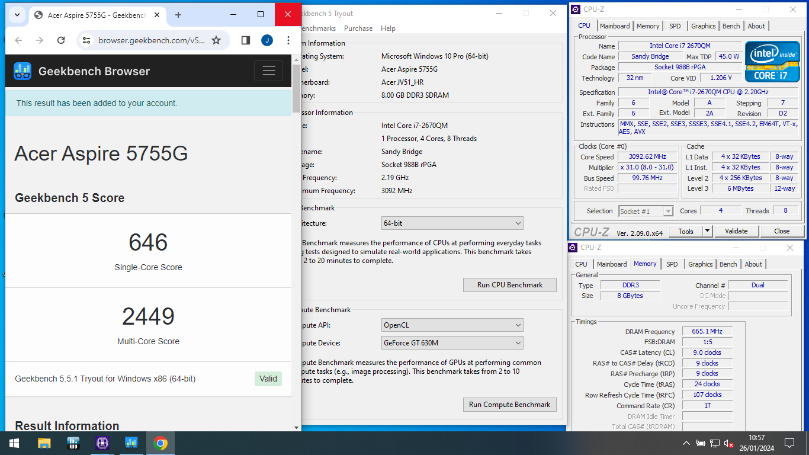Click the battery power tray icon

click(701, 443)
